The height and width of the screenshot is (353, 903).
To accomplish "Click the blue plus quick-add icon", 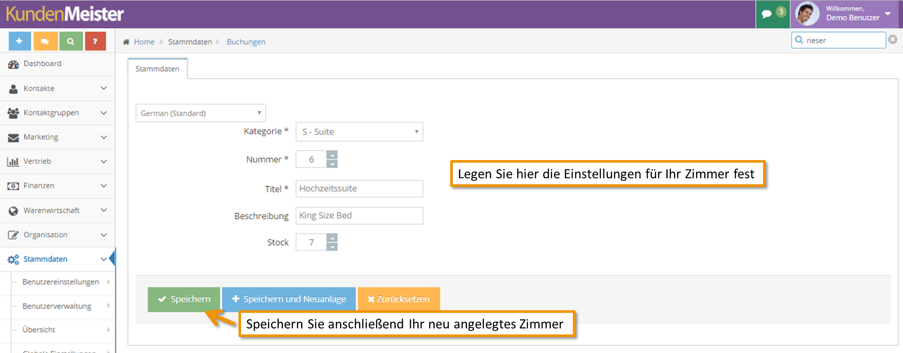I will (19, 41).
